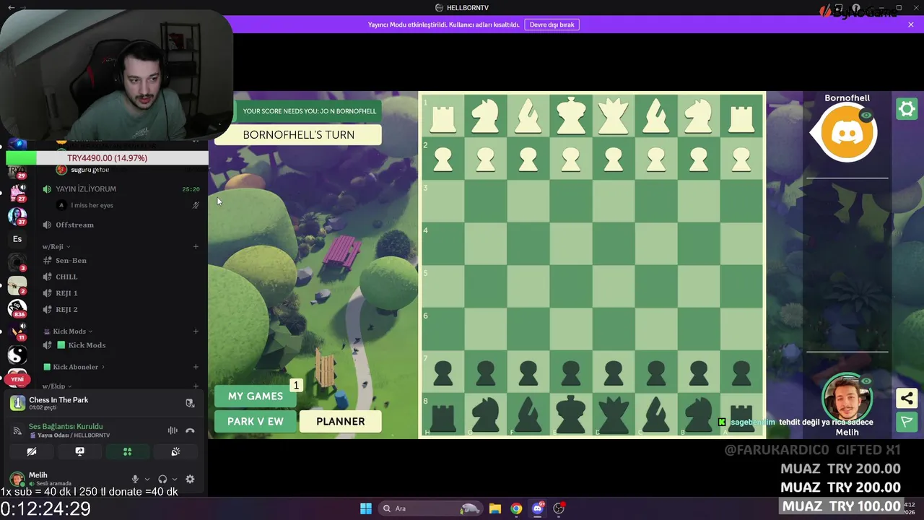This screenshot has height=520, width=924.
Task: Click the BORNOFHELL'S TURN banner
Action: pos(298,135)
